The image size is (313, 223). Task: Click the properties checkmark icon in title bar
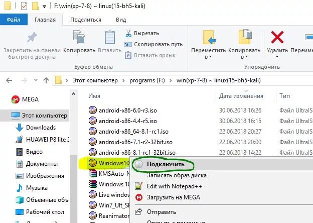coord(24,6)
